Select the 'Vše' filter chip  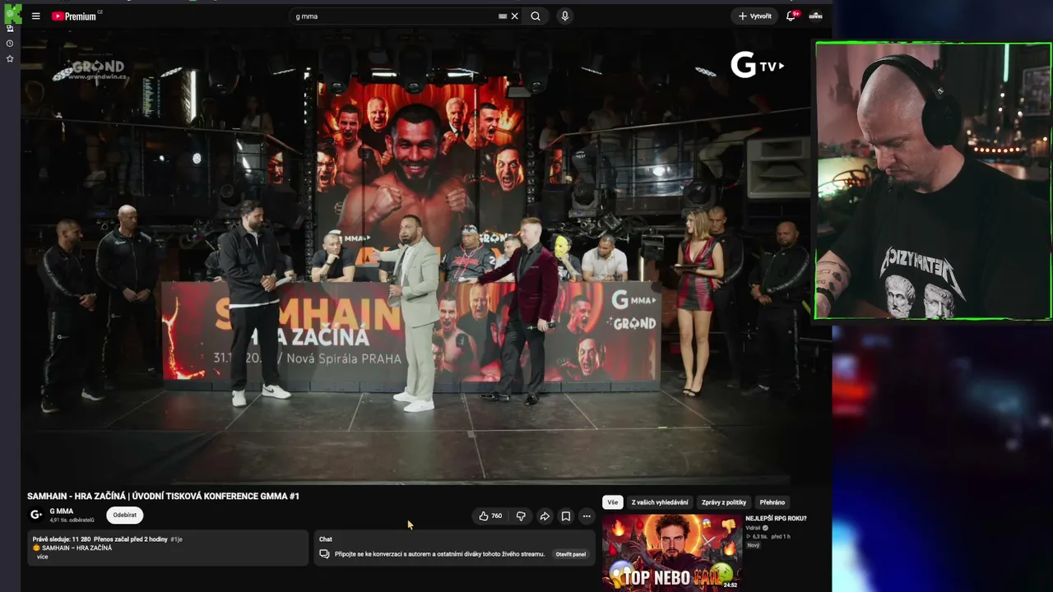612,502
